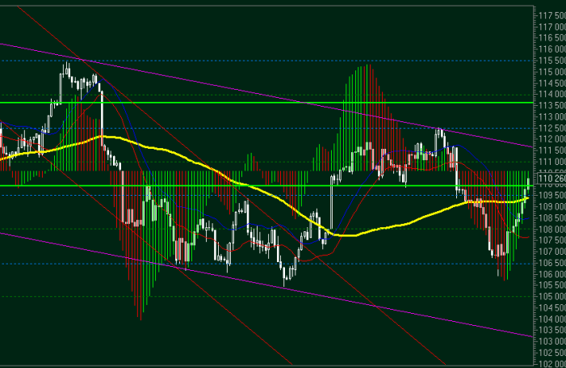Screen dimensions: 566x368
Task: Select the solid green horizontal line at 113 500
Action: (x=266, y=103)
